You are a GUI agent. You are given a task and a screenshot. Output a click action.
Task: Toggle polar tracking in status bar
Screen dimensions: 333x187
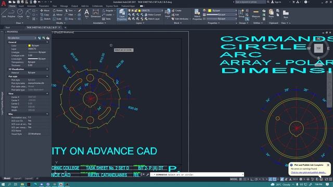pyautogui.click(x=256, y=179)
